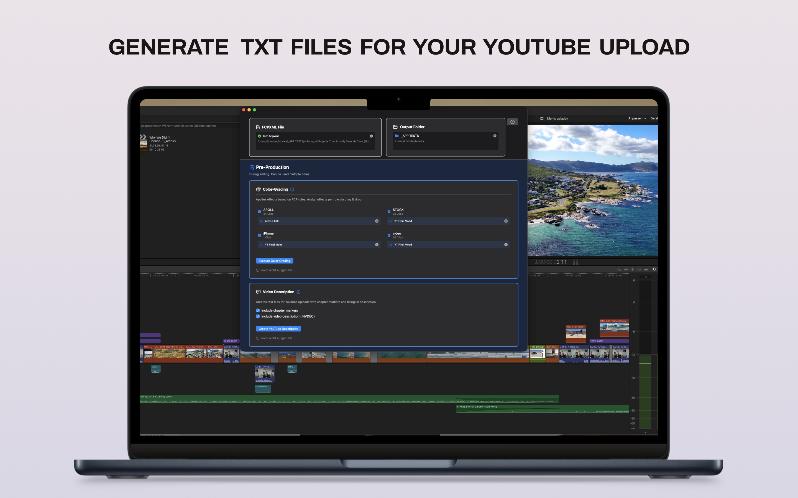Click the _APP TESTS folder icon
This screenshot has height=498, width=798.
397,136
